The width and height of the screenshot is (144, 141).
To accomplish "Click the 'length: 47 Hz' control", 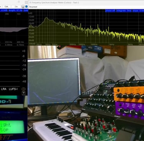I will point(15,10).
